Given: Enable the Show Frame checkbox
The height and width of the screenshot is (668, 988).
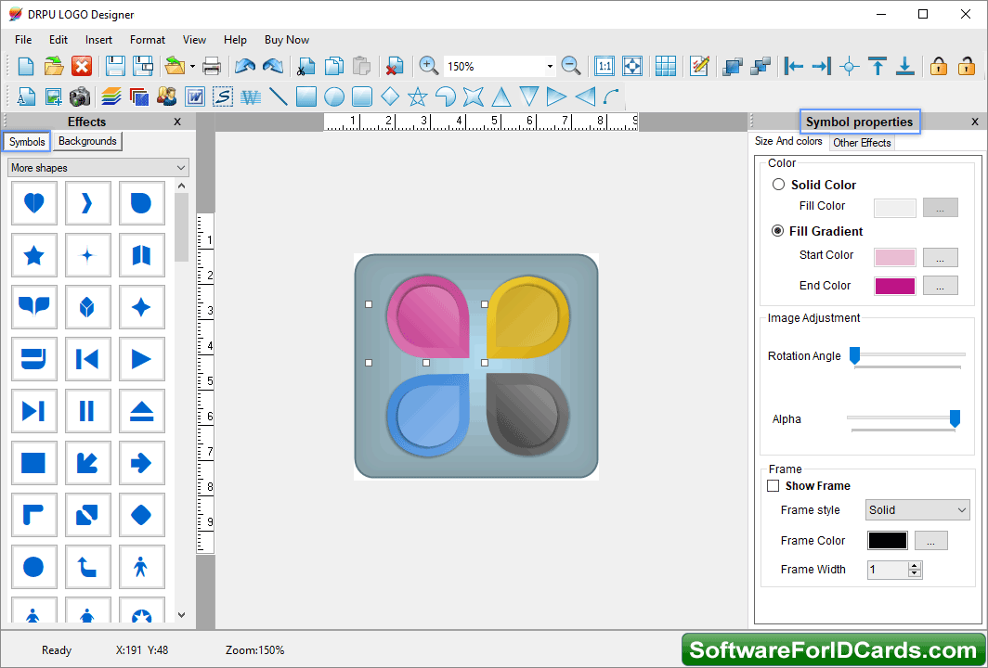Looking at the screenshot, I should [x=773, y=486].
